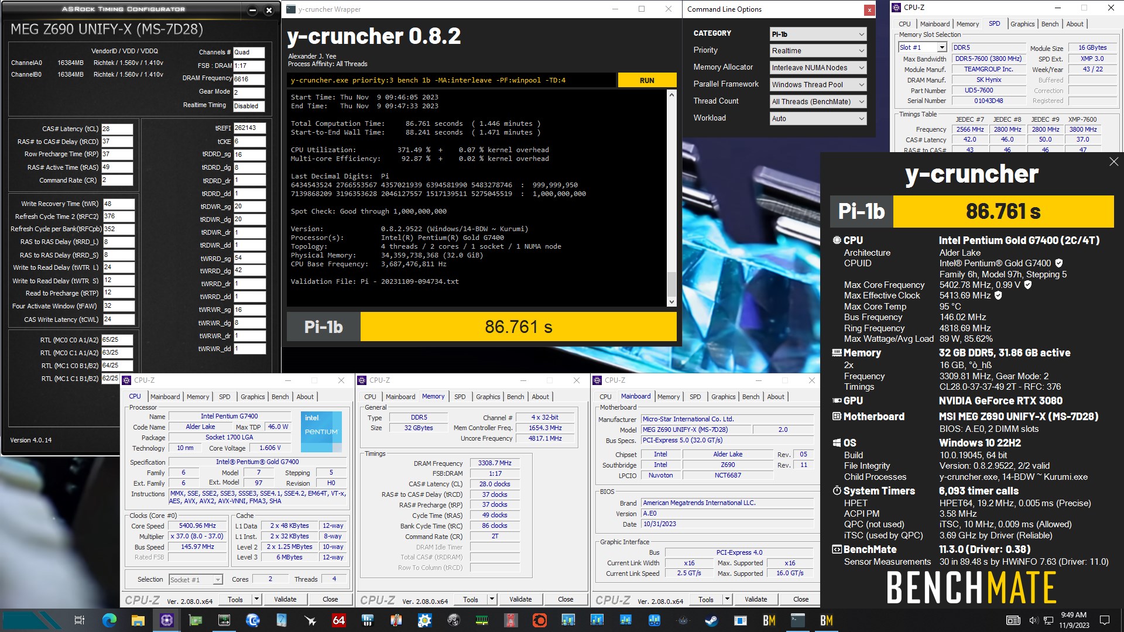The image size is (1124, 632).
Task: Click the red close icon on Command Line Options
Action: click(x=869, y=10)
